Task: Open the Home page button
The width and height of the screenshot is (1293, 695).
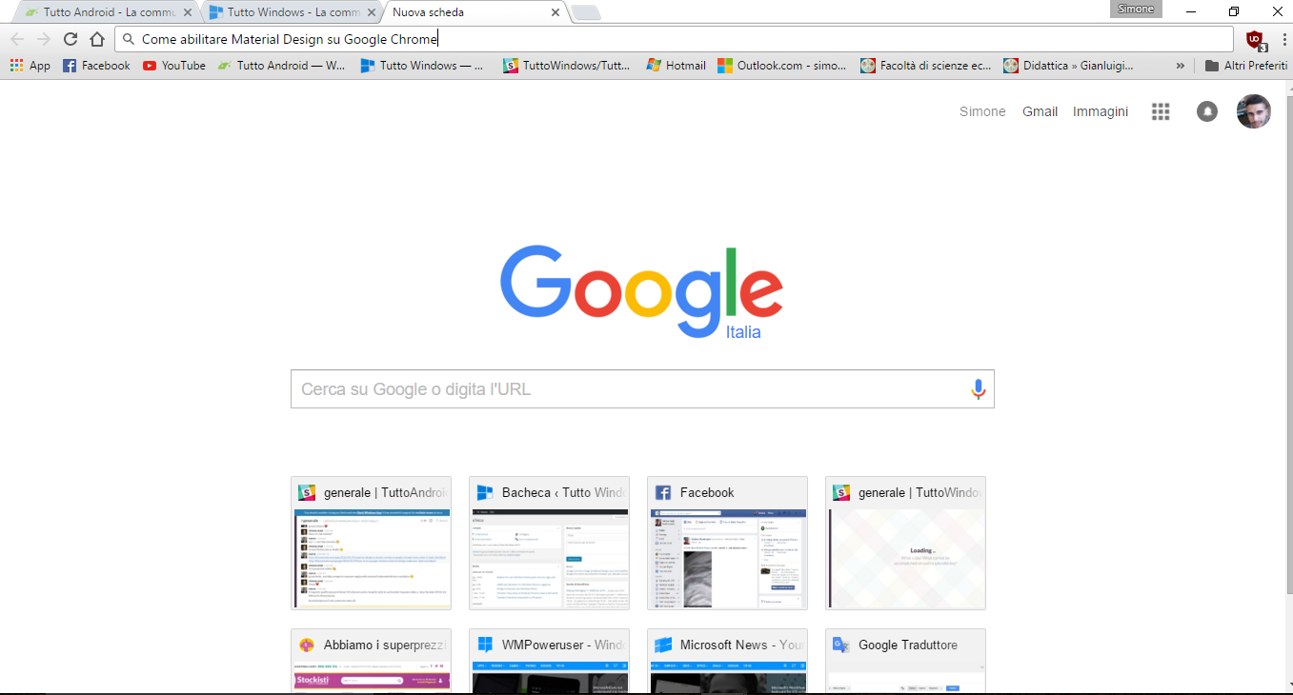Action: [96, 39]
